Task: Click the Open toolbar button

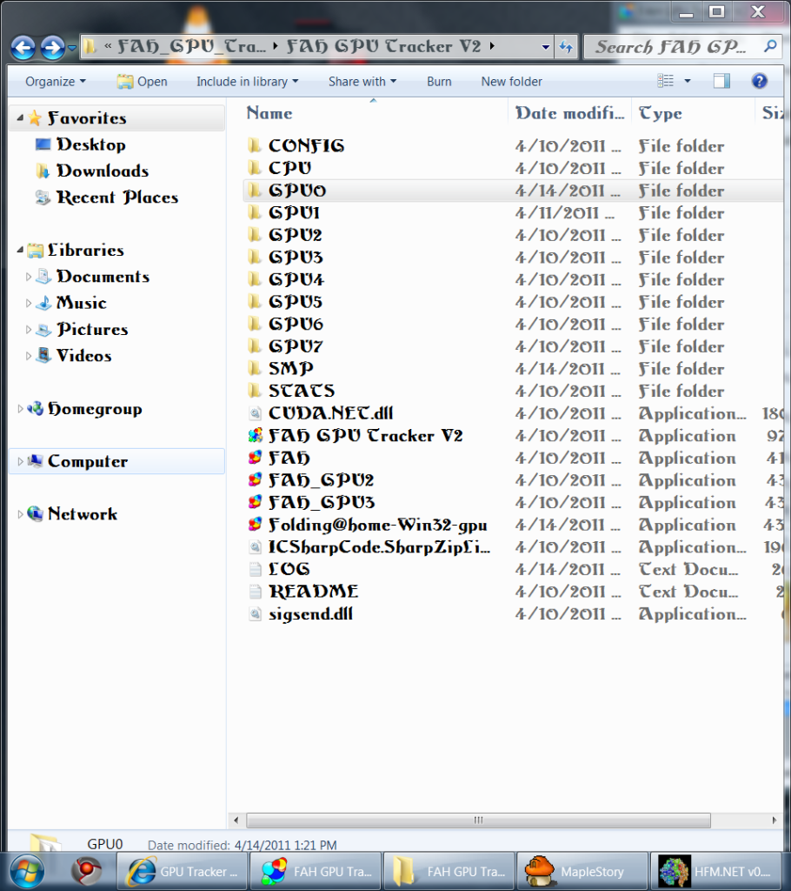Action: [142, 82]
